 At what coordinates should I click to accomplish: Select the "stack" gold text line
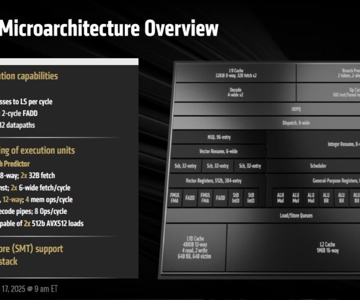pyautogui.click(x=9, y=261)
